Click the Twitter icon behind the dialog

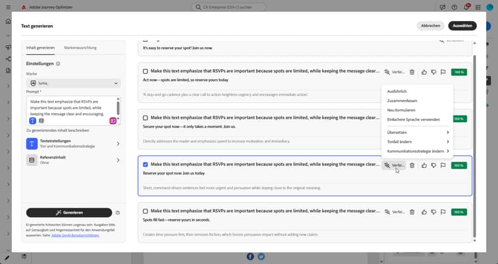pos(261,257)
